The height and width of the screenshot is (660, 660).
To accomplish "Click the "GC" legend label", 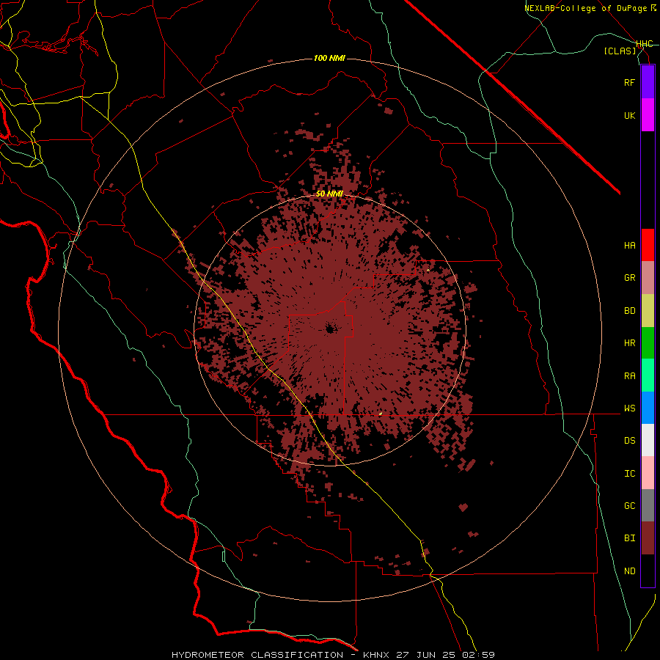I will click(629, 506).
